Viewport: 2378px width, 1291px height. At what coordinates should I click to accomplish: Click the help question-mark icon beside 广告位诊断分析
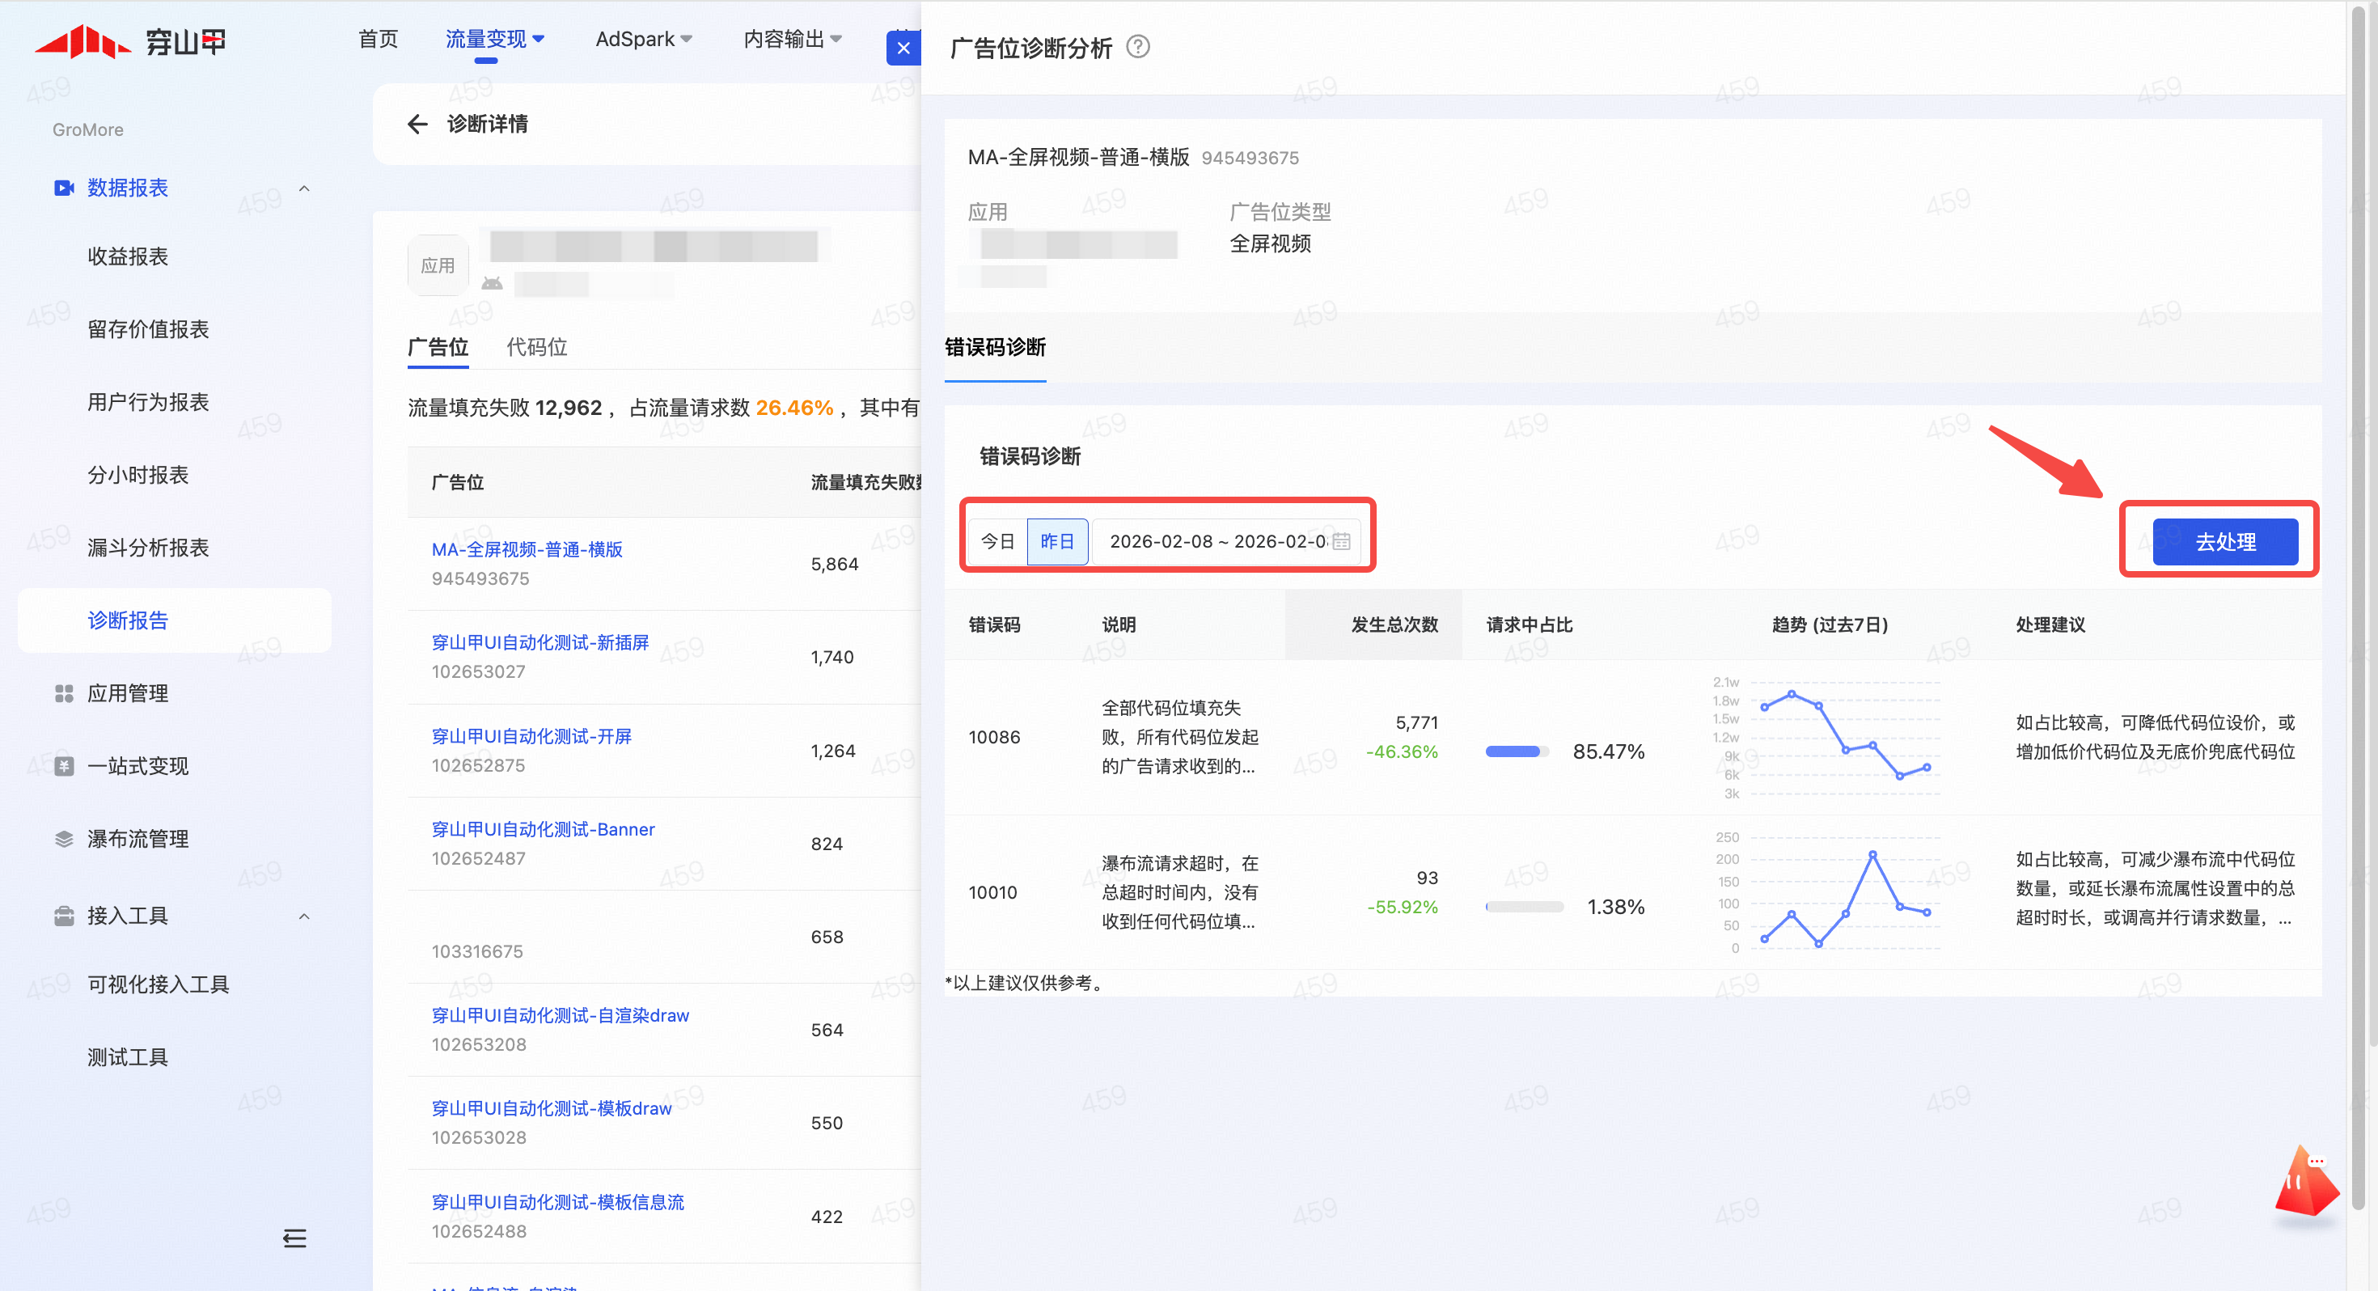click(x=1138, y=46)
